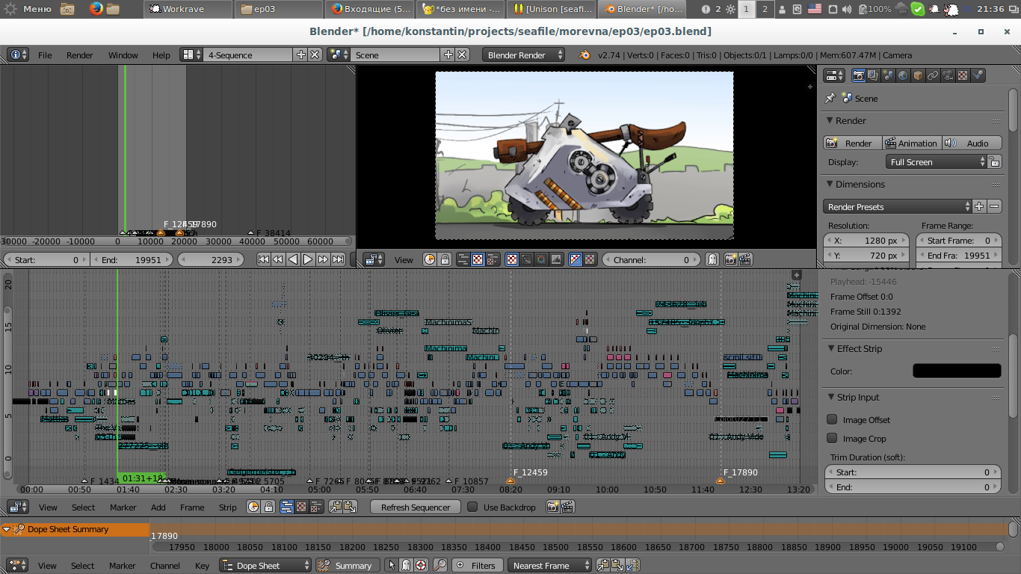Show luma waveform display mode in preview
The image size is (1021, 574).
527,259
